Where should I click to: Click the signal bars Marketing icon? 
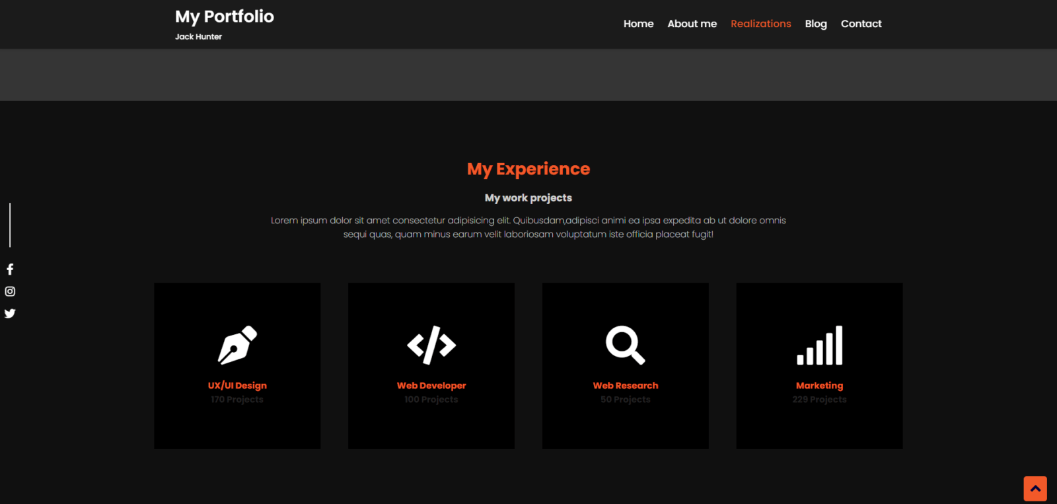(x=819, y=345)
